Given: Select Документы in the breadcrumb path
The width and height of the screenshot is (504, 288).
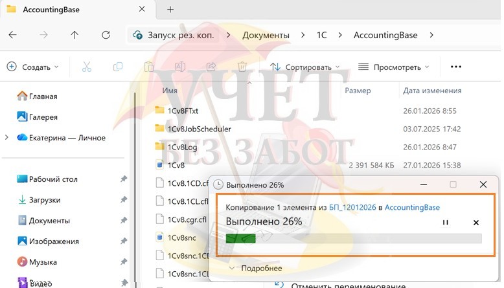Looking at the screenshot, I should pyautogui.click(x=266, y=35).
